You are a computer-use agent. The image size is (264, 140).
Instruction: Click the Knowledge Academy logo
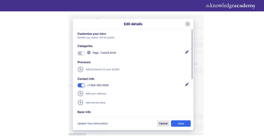coord(230,6)
